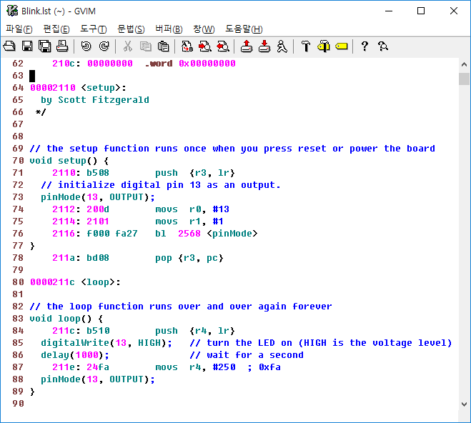Click the Open file toolbar icon

[x=9, y=46]
